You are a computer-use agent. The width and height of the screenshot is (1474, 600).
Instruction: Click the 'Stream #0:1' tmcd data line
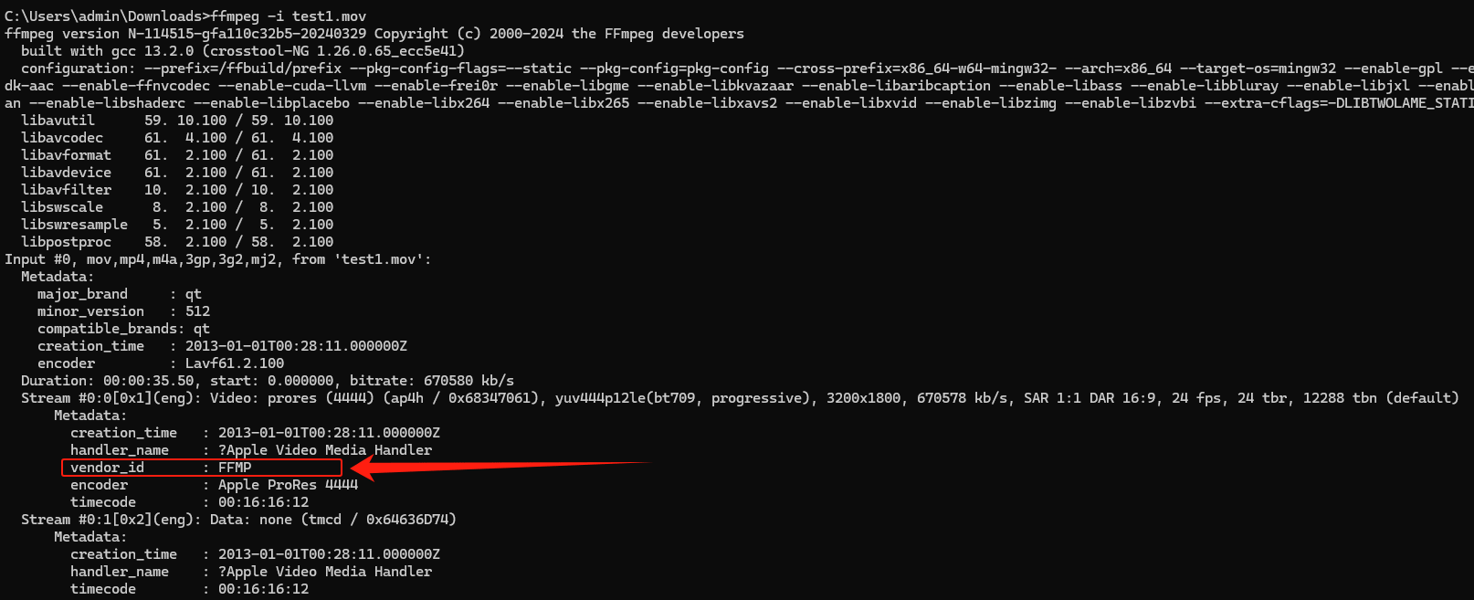(x=237, y=520)
